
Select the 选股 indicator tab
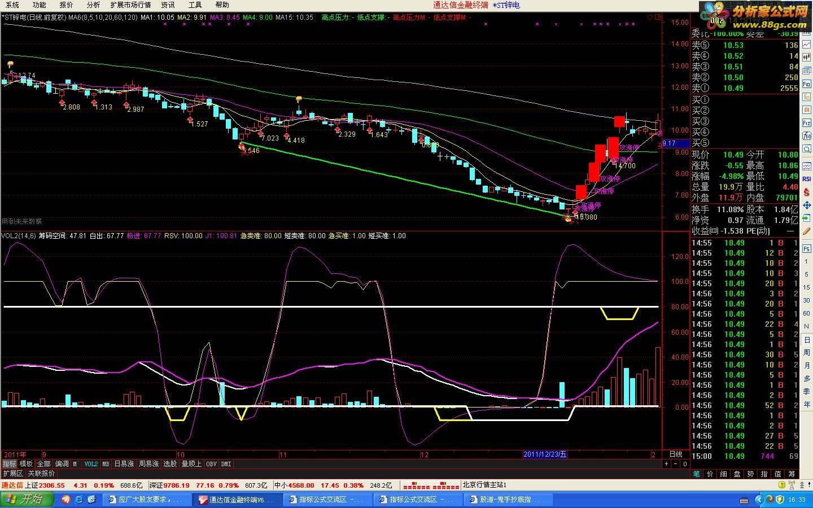pos(170,464)
